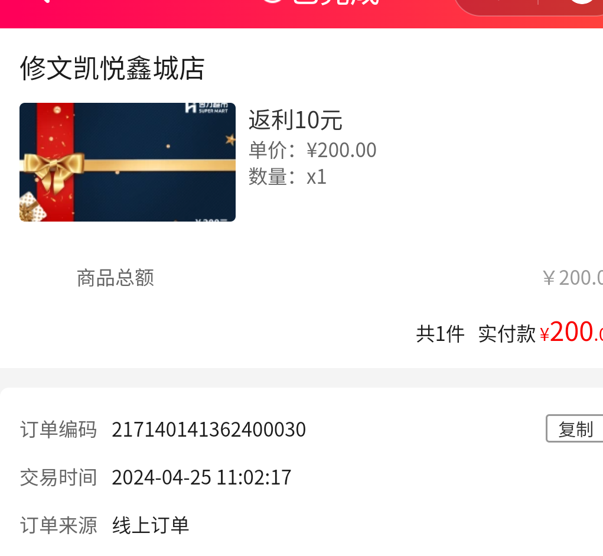Tap the back arrow in header
Image resolution: width=603 pixels, height=556 pixels.
(44, 1)
